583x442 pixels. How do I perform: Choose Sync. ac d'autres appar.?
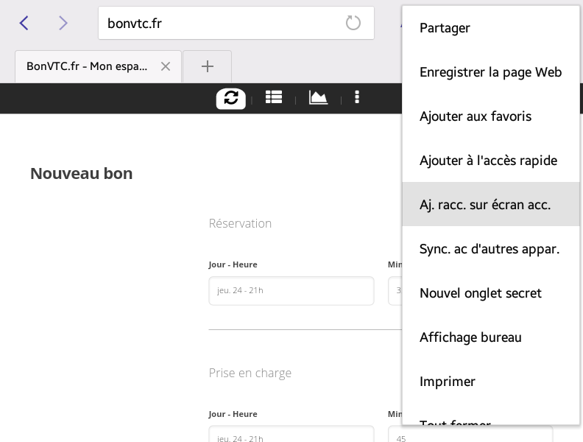491,248
